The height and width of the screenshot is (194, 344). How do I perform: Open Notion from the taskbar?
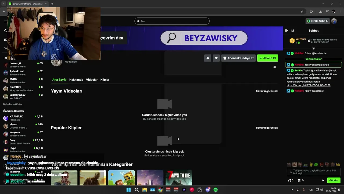click(x=200, y=190)
